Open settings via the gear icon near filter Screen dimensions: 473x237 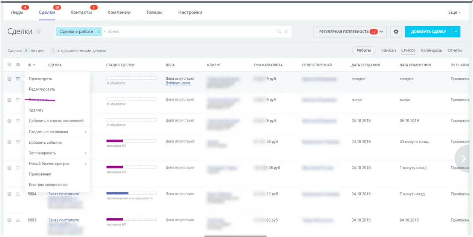point(396,32)
